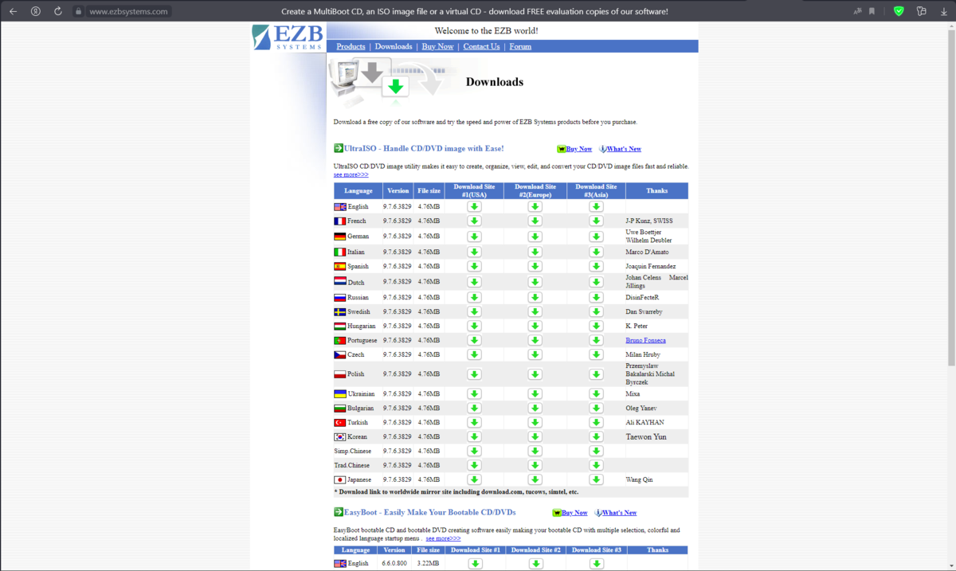Download Italian UltraISO from USA site
The image size is (956, 571).
click(x=474, y=252)
